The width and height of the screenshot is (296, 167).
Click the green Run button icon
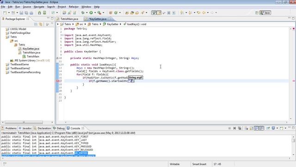click(x=91, y=13)
